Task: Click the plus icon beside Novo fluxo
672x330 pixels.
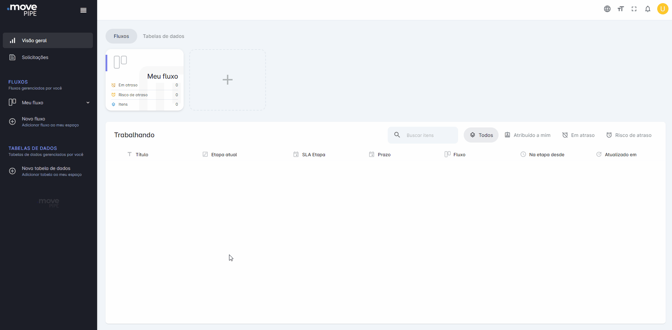Action: point(12,121)
